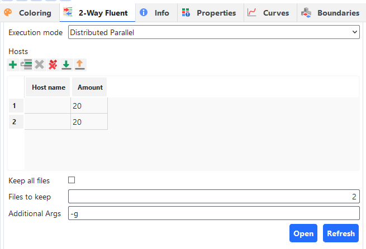
Task: Click the green down-arrow import hosts icon
Action: 66,65
